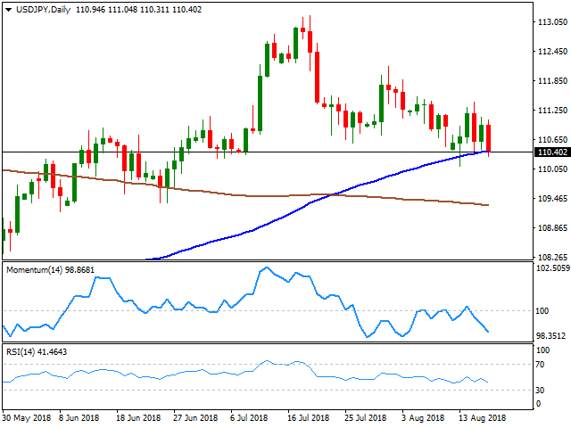Click the RSI 100 scale label

point(542,350)
